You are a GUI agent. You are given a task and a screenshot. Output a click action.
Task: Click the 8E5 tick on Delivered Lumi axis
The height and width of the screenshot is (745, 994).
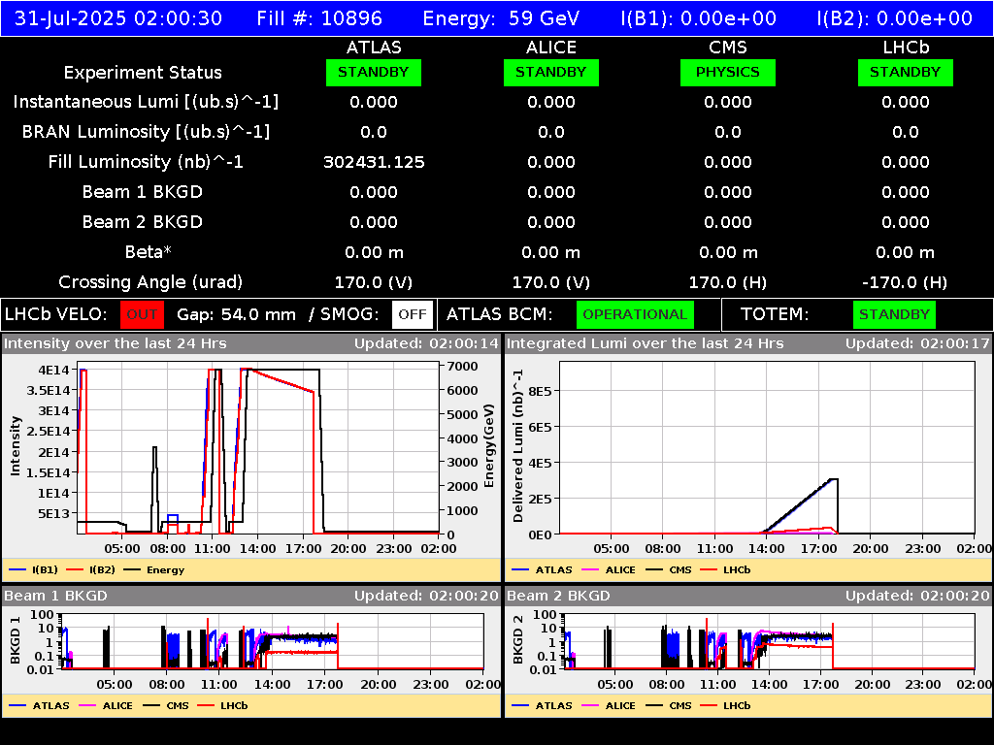pyautogui.click(x=540, y=392)
